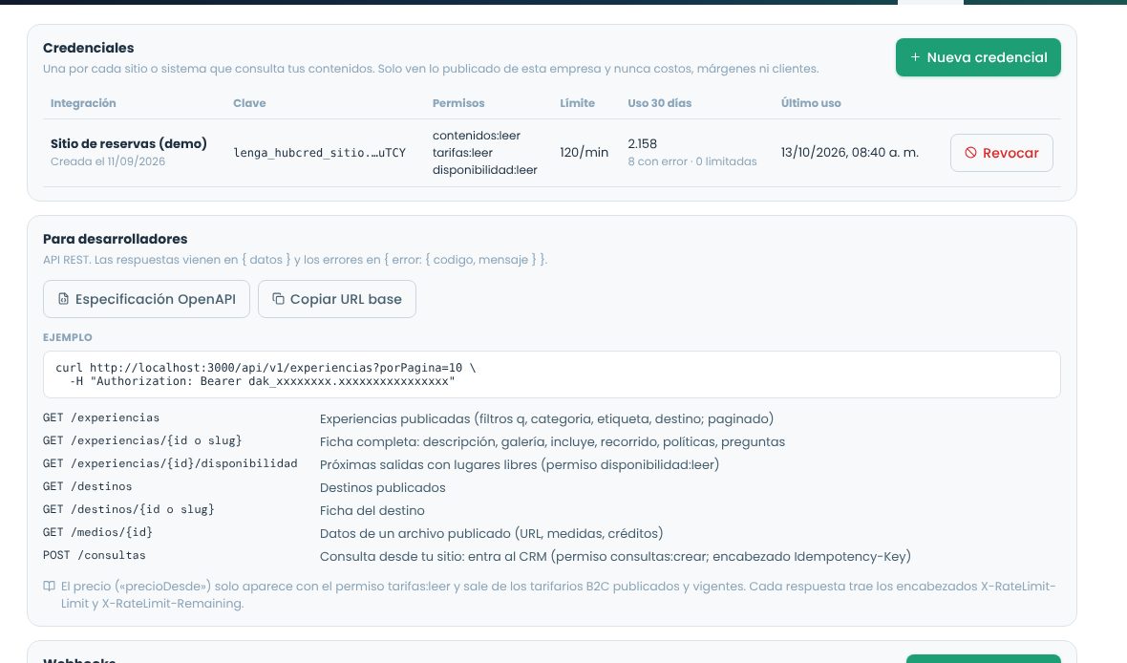Click the Próximas salidas con lugares libres description
This screenshot has height=663, width=1127.
pos(520,464)
